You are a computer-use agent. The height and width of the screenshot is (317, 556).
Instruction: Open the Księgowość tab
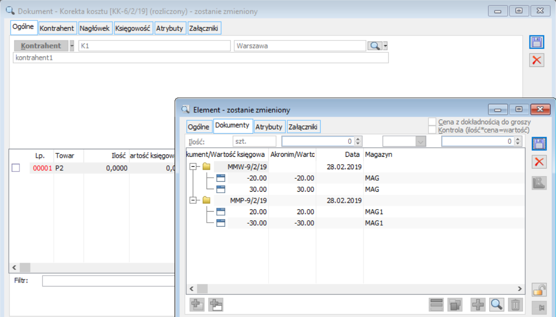132,28
